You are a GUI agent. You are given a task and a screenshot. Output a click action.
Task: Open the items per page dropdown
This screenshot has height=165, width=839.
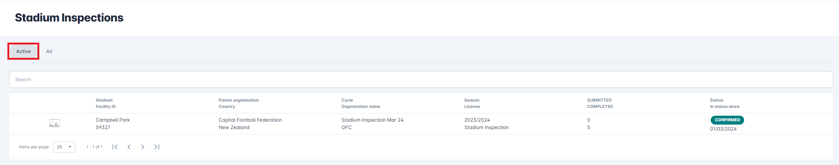click(64, 147)
